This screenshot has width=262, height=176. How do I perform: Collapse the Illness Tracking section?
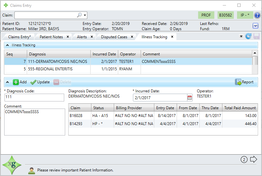tap(7, 45)
